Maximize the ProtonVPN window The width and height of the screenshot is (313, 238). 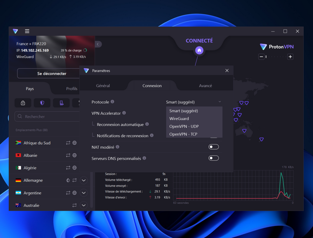click(285, 31)
